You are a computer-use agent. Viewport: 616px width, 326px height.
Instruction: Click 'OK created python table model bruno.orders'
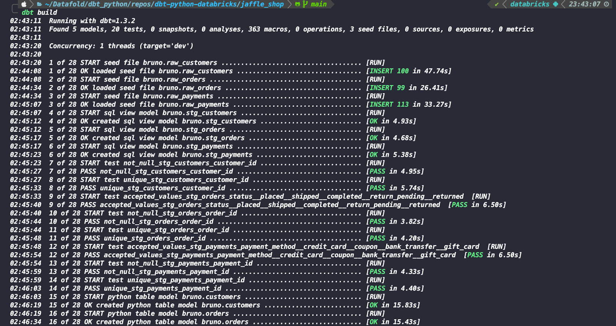(166, 322)
